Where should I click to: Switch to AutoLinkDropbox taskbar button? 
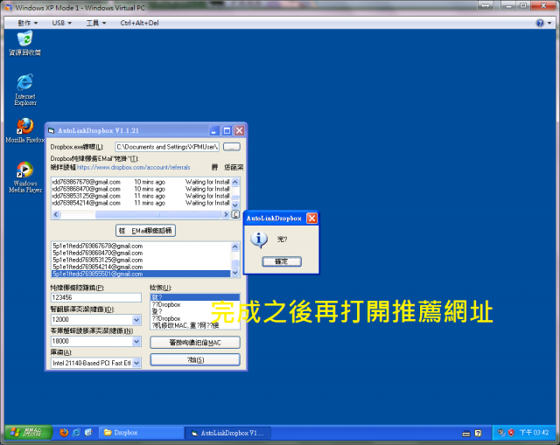pyautogui.click(x=227, y=433)
